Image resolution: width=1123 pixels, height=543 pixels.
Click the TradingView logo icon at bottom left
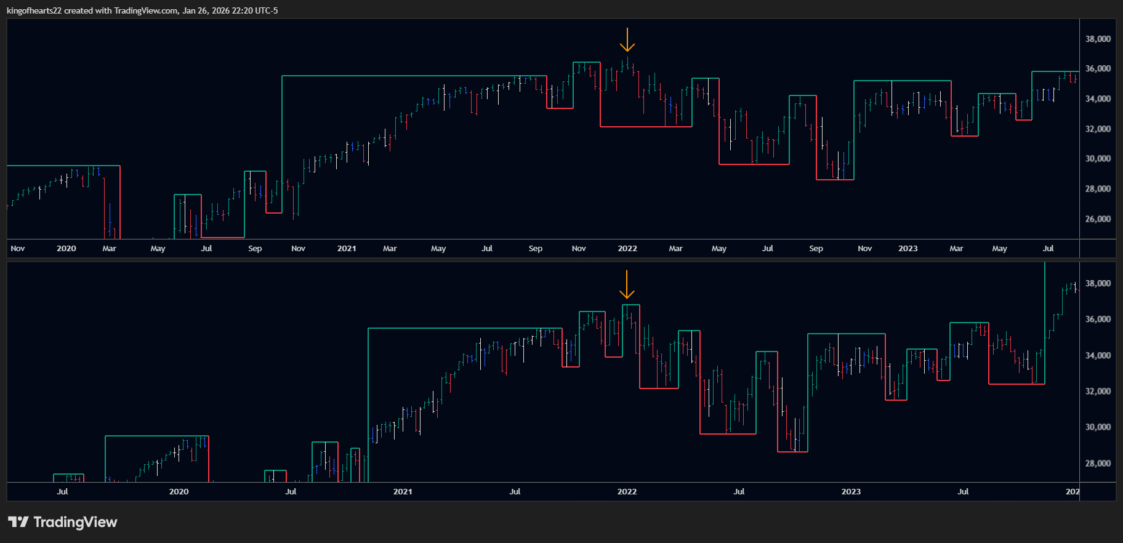click(18, 522)
